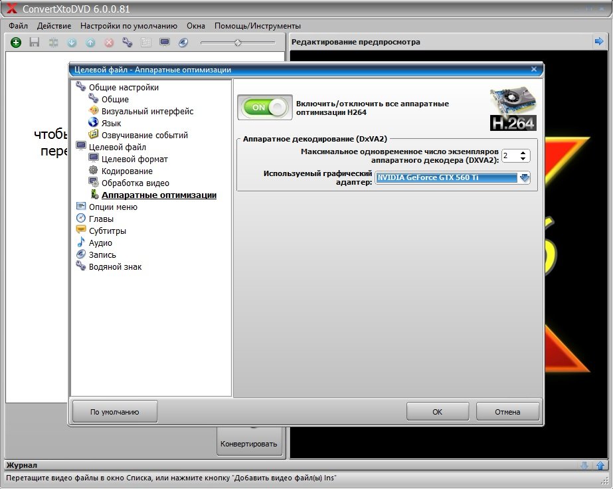Screen dimensions: 613x489
Task: Click the disc icon beside Запись
Action: [x=81, y=254]
